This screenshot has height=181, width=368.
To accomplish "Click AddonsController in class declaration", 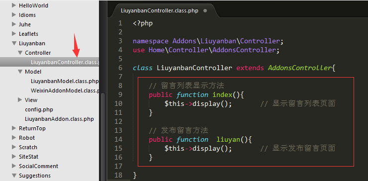I will [x=300, y=68].
